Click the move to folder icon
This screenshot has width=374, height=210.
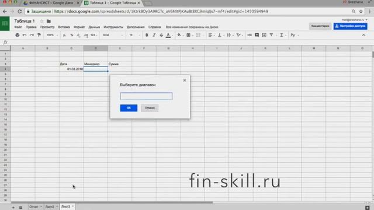[49, 21]
